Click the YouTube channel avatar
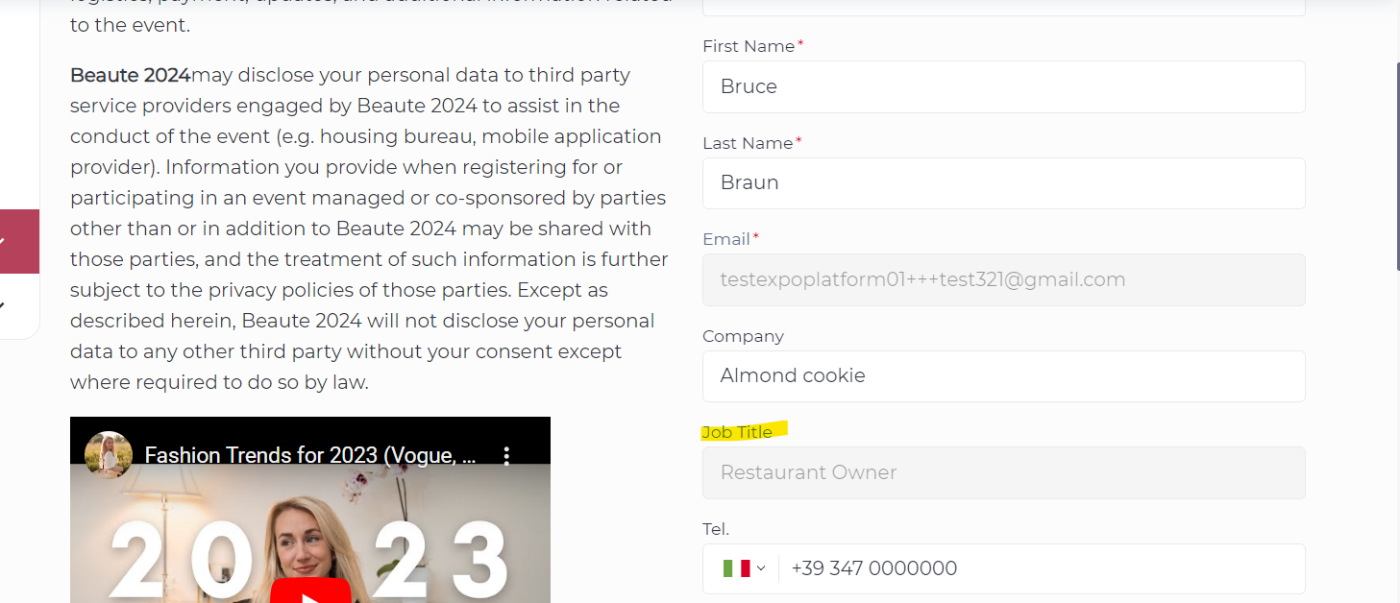The height and width of the screenshot is (603, 1400). (x=108, y=454)
